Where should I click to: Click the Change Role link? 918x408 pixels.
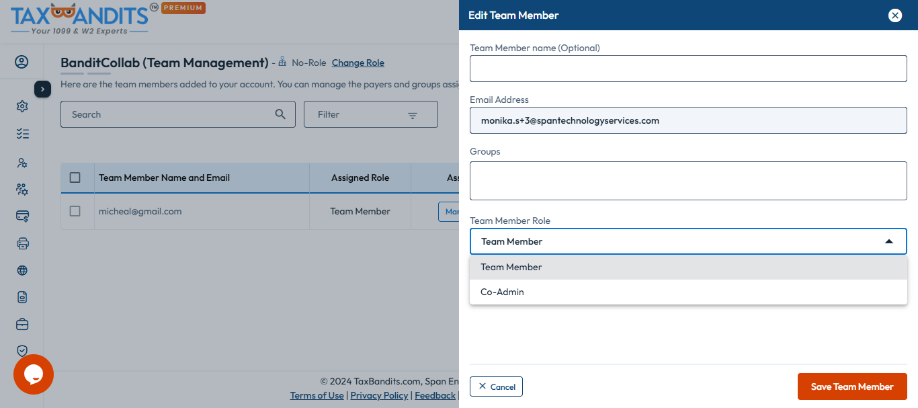tap(358, 63)
